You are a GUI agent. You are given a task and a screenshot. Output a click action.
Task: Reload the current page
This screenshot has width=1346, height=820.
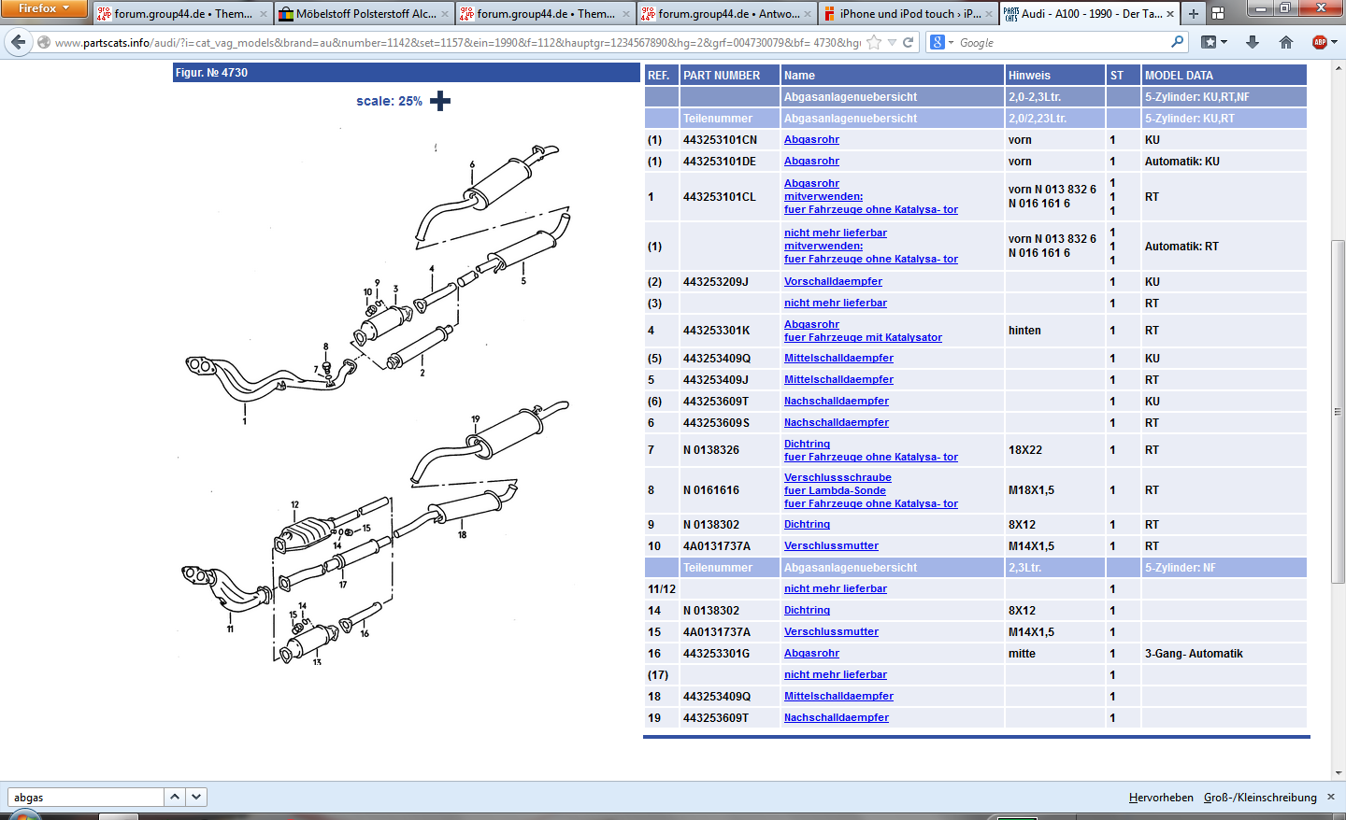[x=908, y=42]
